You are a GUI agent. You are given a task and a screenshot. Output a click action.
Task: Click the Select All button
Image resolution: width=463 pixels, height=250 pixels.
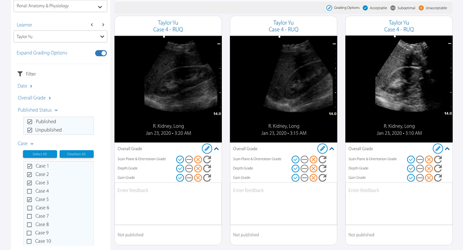(40, 154)
